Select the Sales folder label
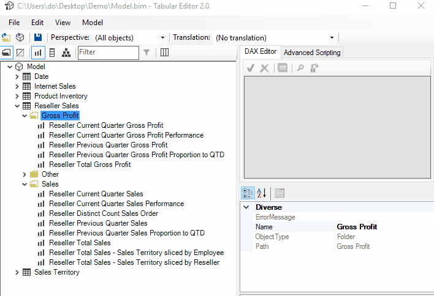This screenshot has width=434, height=296. [x=50, y=184]
